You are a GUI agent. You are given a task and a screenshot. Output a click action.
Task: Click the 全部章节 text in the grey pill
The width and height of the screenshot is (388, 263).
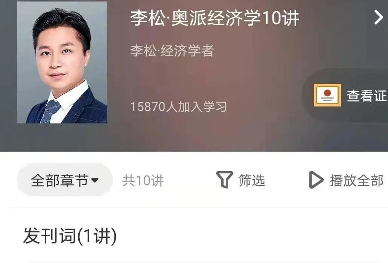pyautogui.click(x=59, y=180)
